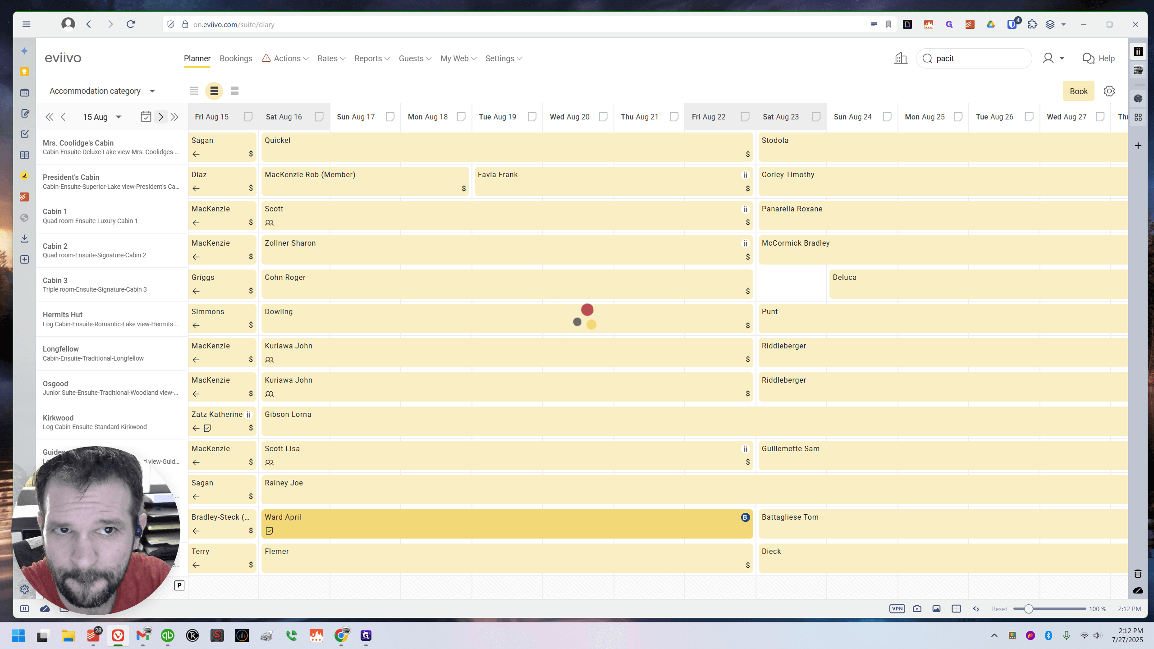Open the Guests menu
The image size is (1154, 649).
tap(415, 59)
